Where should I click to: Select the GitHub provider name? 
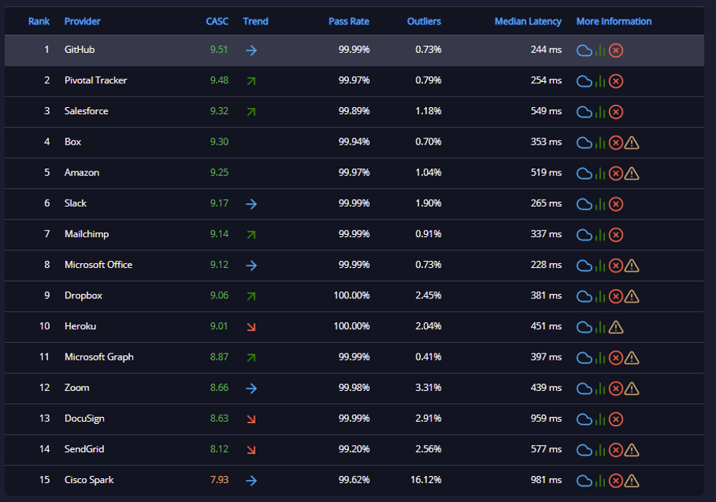80,49
